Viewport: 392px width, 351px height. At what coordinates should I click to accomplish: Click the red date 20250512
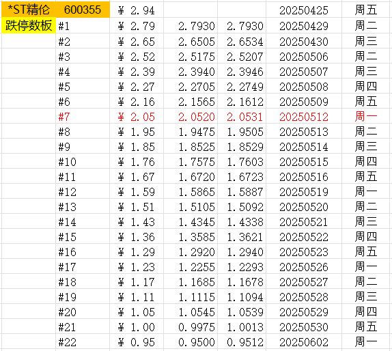304,117
